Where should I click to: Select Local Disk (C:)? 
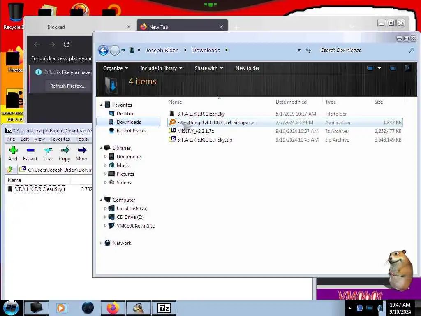pos(132,209)
